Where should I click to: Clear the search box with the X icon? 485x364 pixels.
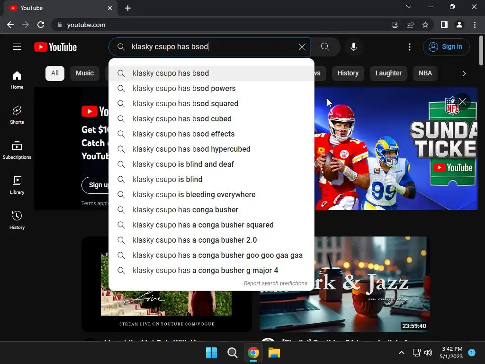click(302, 47)
